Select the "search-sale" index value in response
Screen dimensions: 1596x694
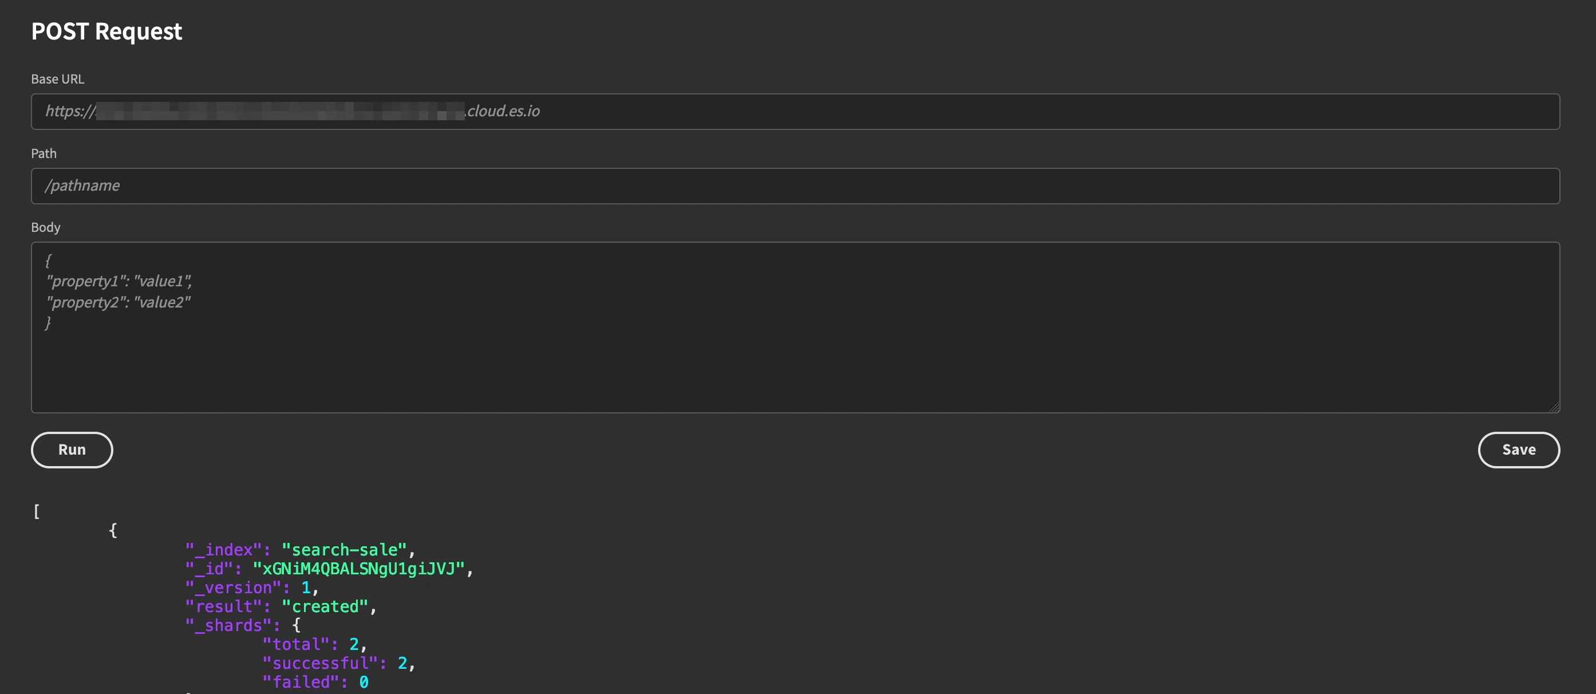345,550
